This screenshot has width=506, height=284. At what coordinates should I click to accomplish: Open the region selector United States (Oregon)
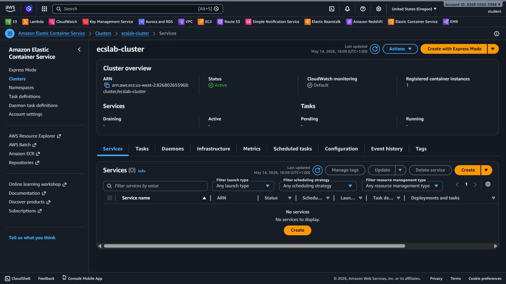point(414,9)
